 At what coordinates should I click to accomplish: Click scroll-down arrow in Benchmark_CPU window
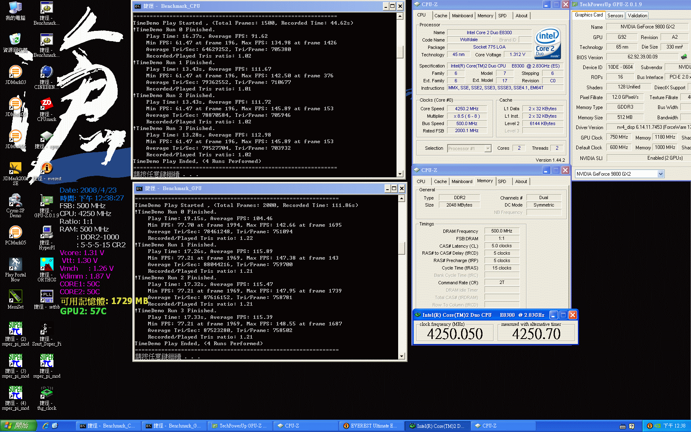coord(400,174)
